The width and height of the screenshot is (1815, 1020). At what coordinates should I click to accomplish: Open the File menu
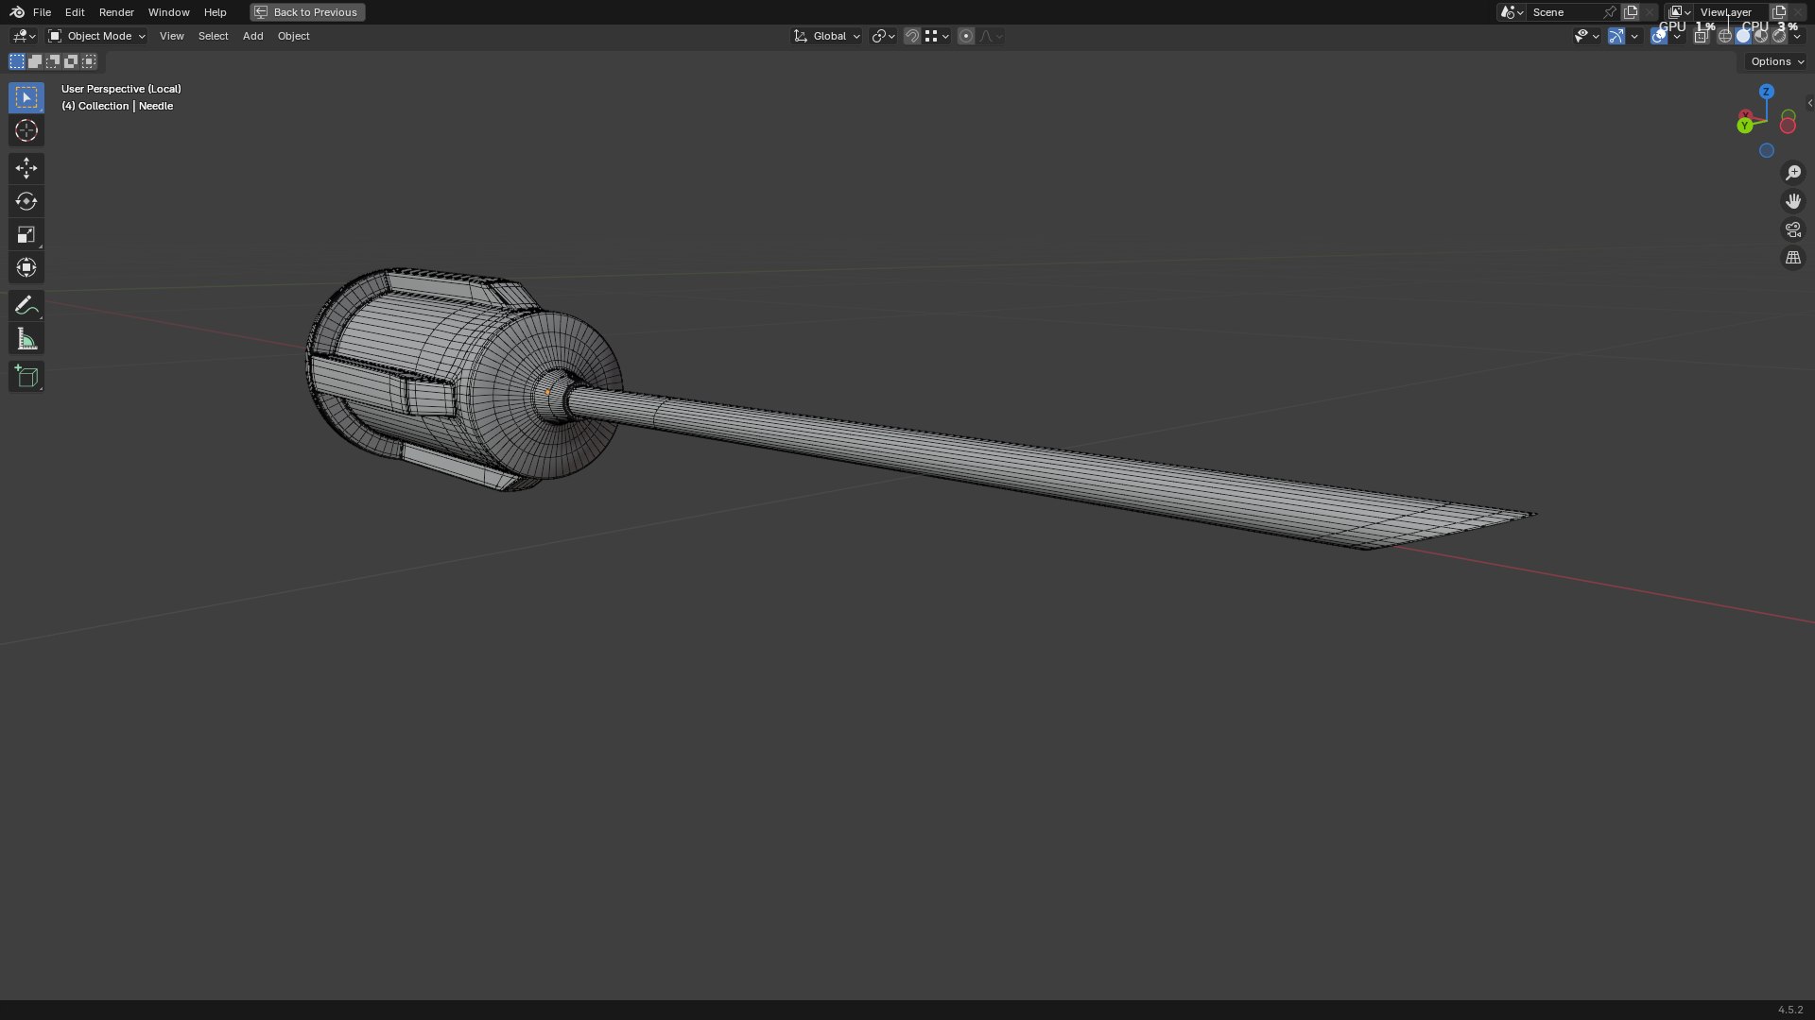point(42,12)
